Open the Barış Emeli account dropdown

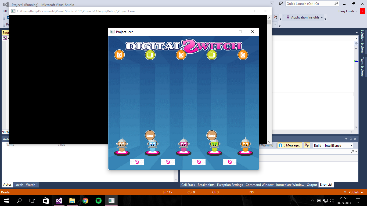coord(356,11)
